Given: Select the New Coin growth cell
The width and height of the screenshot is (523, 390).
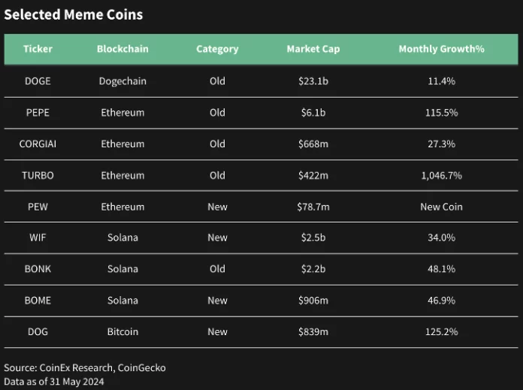Looking at the screenshot, I should pos(441,207).
